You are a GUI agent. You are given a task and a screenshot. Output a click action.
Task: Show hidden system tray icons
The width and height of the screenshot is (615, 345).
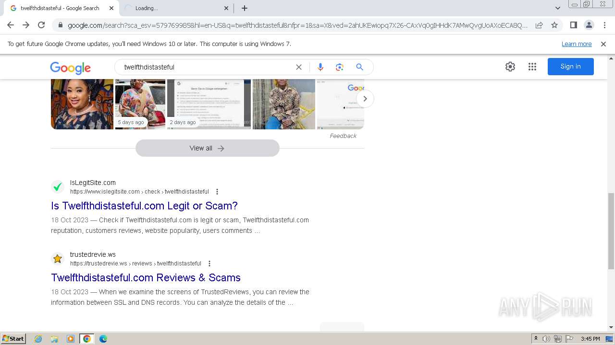[x=536, y=339]
